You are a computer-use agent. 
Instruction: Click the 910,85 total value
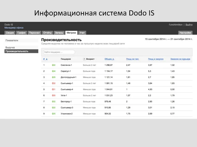pos(108,108)
